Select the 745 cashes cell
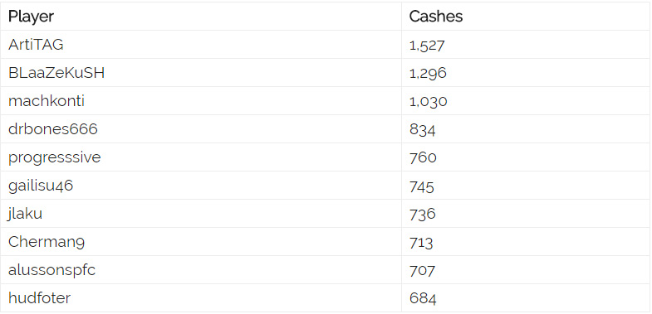 tap(527, 186)
